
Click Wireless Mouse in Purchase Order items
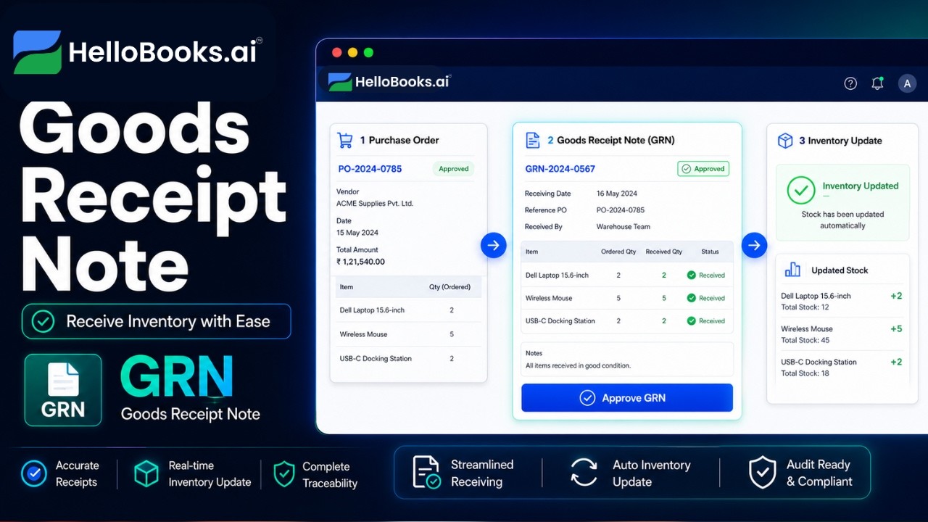(x=363, y=334)
